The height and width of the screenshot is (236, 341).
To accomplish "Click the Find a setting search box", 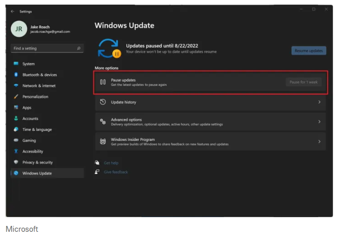I will 47,48.
